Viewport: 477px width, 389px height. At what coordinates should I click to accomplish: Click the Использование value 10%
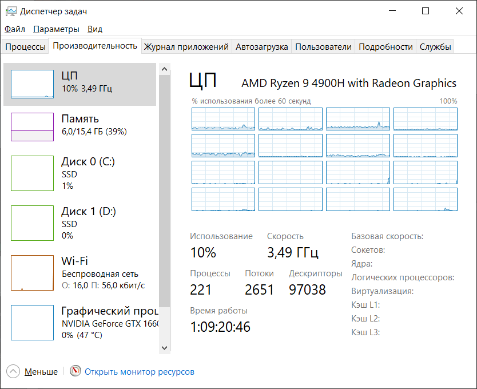coord(203,252)
